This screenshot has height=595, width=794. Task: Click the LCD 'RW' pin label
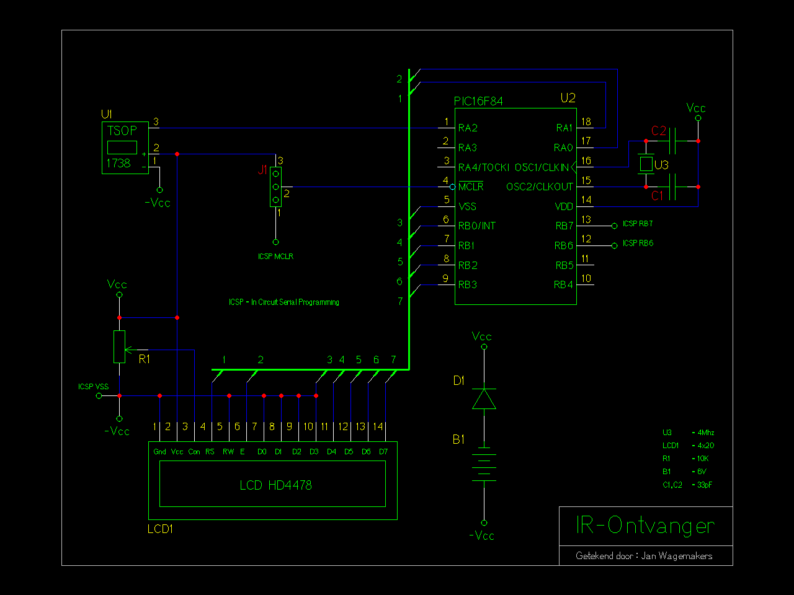228,452
